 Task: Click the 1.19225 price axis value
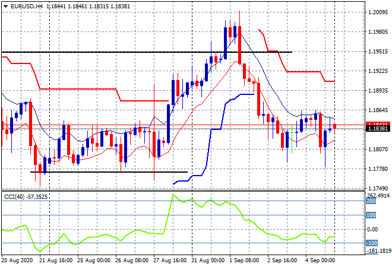[378, 71]
